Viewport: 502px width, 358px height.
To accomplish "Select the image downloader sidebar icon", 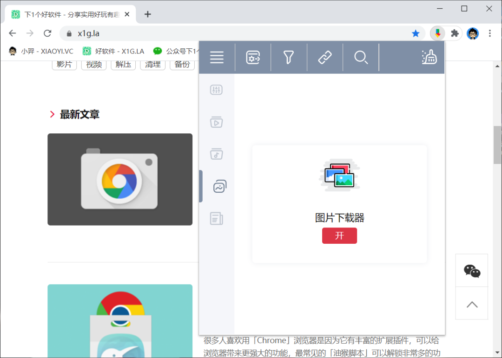I will pos(220,186).
